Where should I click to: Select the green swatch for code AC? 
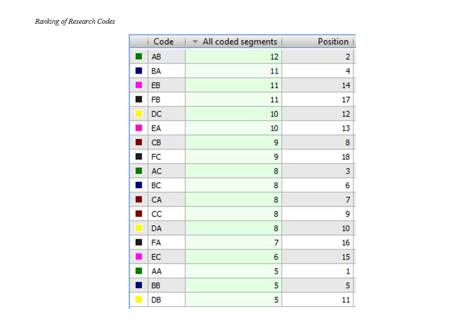(139, 171)
